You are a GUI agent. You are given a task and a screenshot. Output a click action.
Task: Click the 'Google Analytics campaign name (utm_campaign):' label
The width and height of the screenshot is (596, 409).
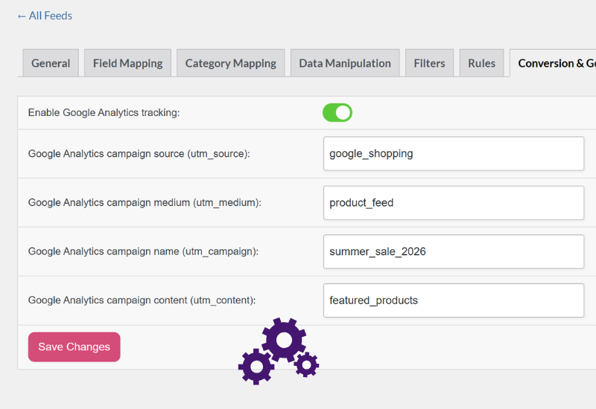143,251
